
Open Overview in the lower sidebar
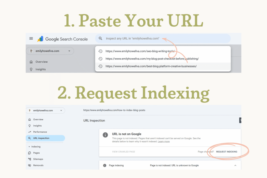pos(38,119)
